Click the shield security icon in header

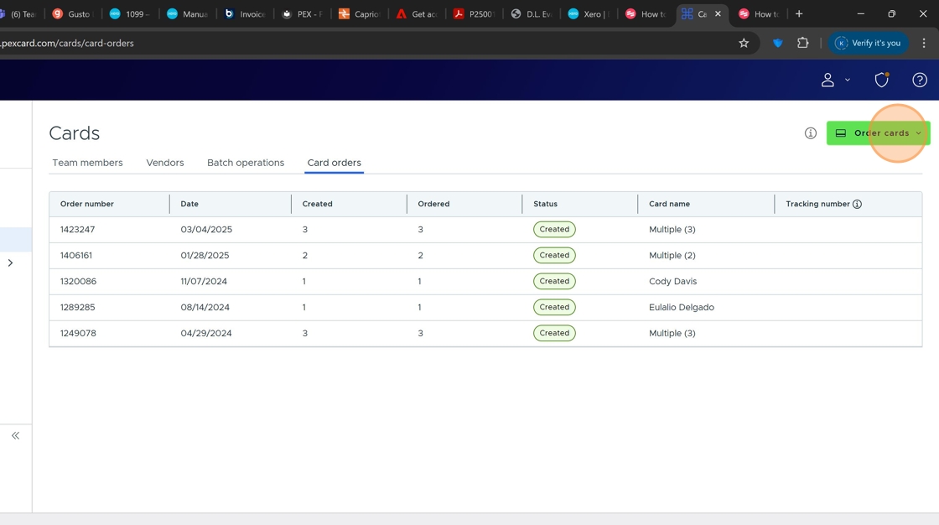[x=881, y=80]
